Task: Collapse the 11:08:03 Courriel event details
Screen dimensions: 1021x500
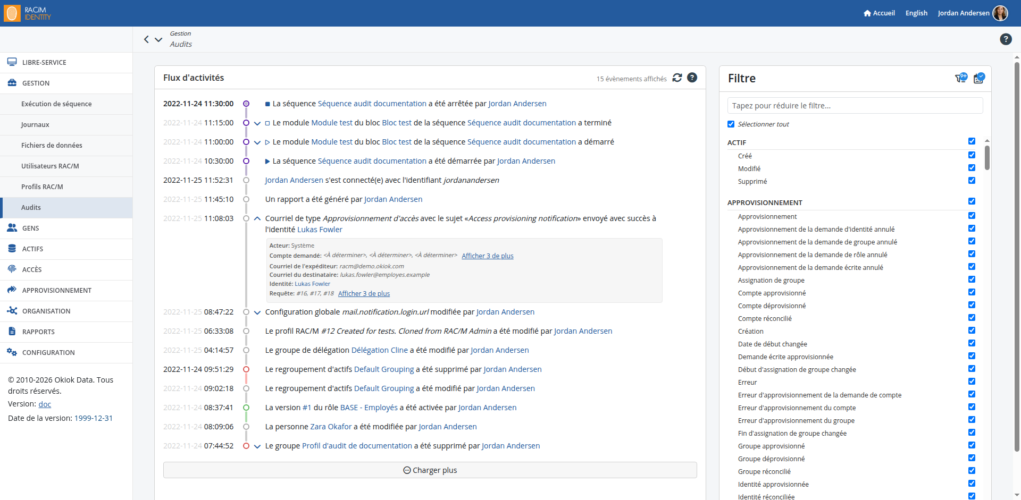Action: [257, 218]
